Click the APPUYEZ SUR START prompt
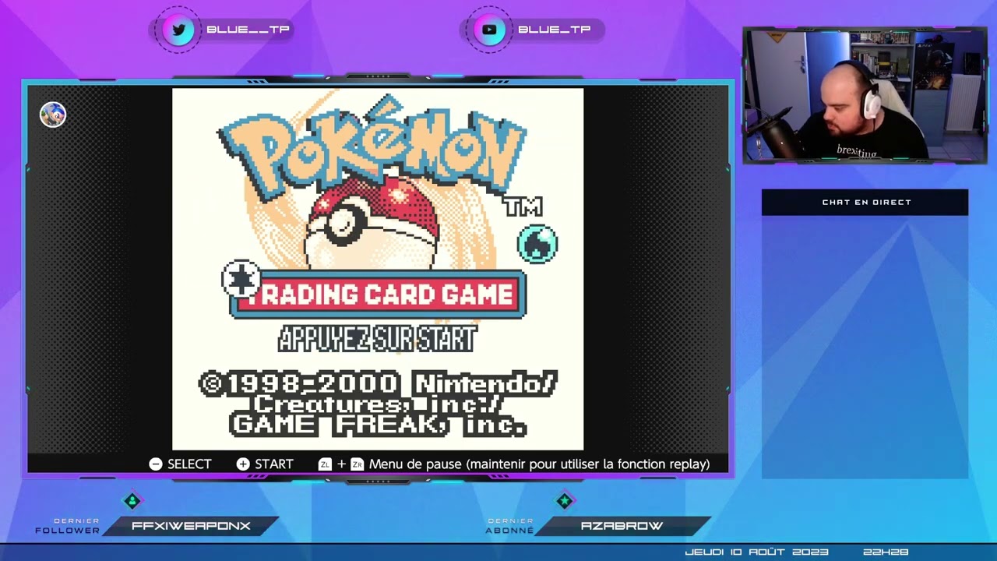997x561 pixels. tap(377, 339)
